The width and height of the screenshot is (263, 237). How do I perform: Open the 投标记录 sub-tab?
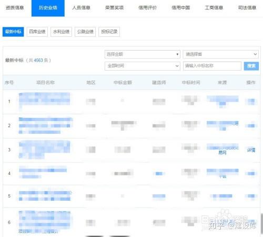pos(109,32)
